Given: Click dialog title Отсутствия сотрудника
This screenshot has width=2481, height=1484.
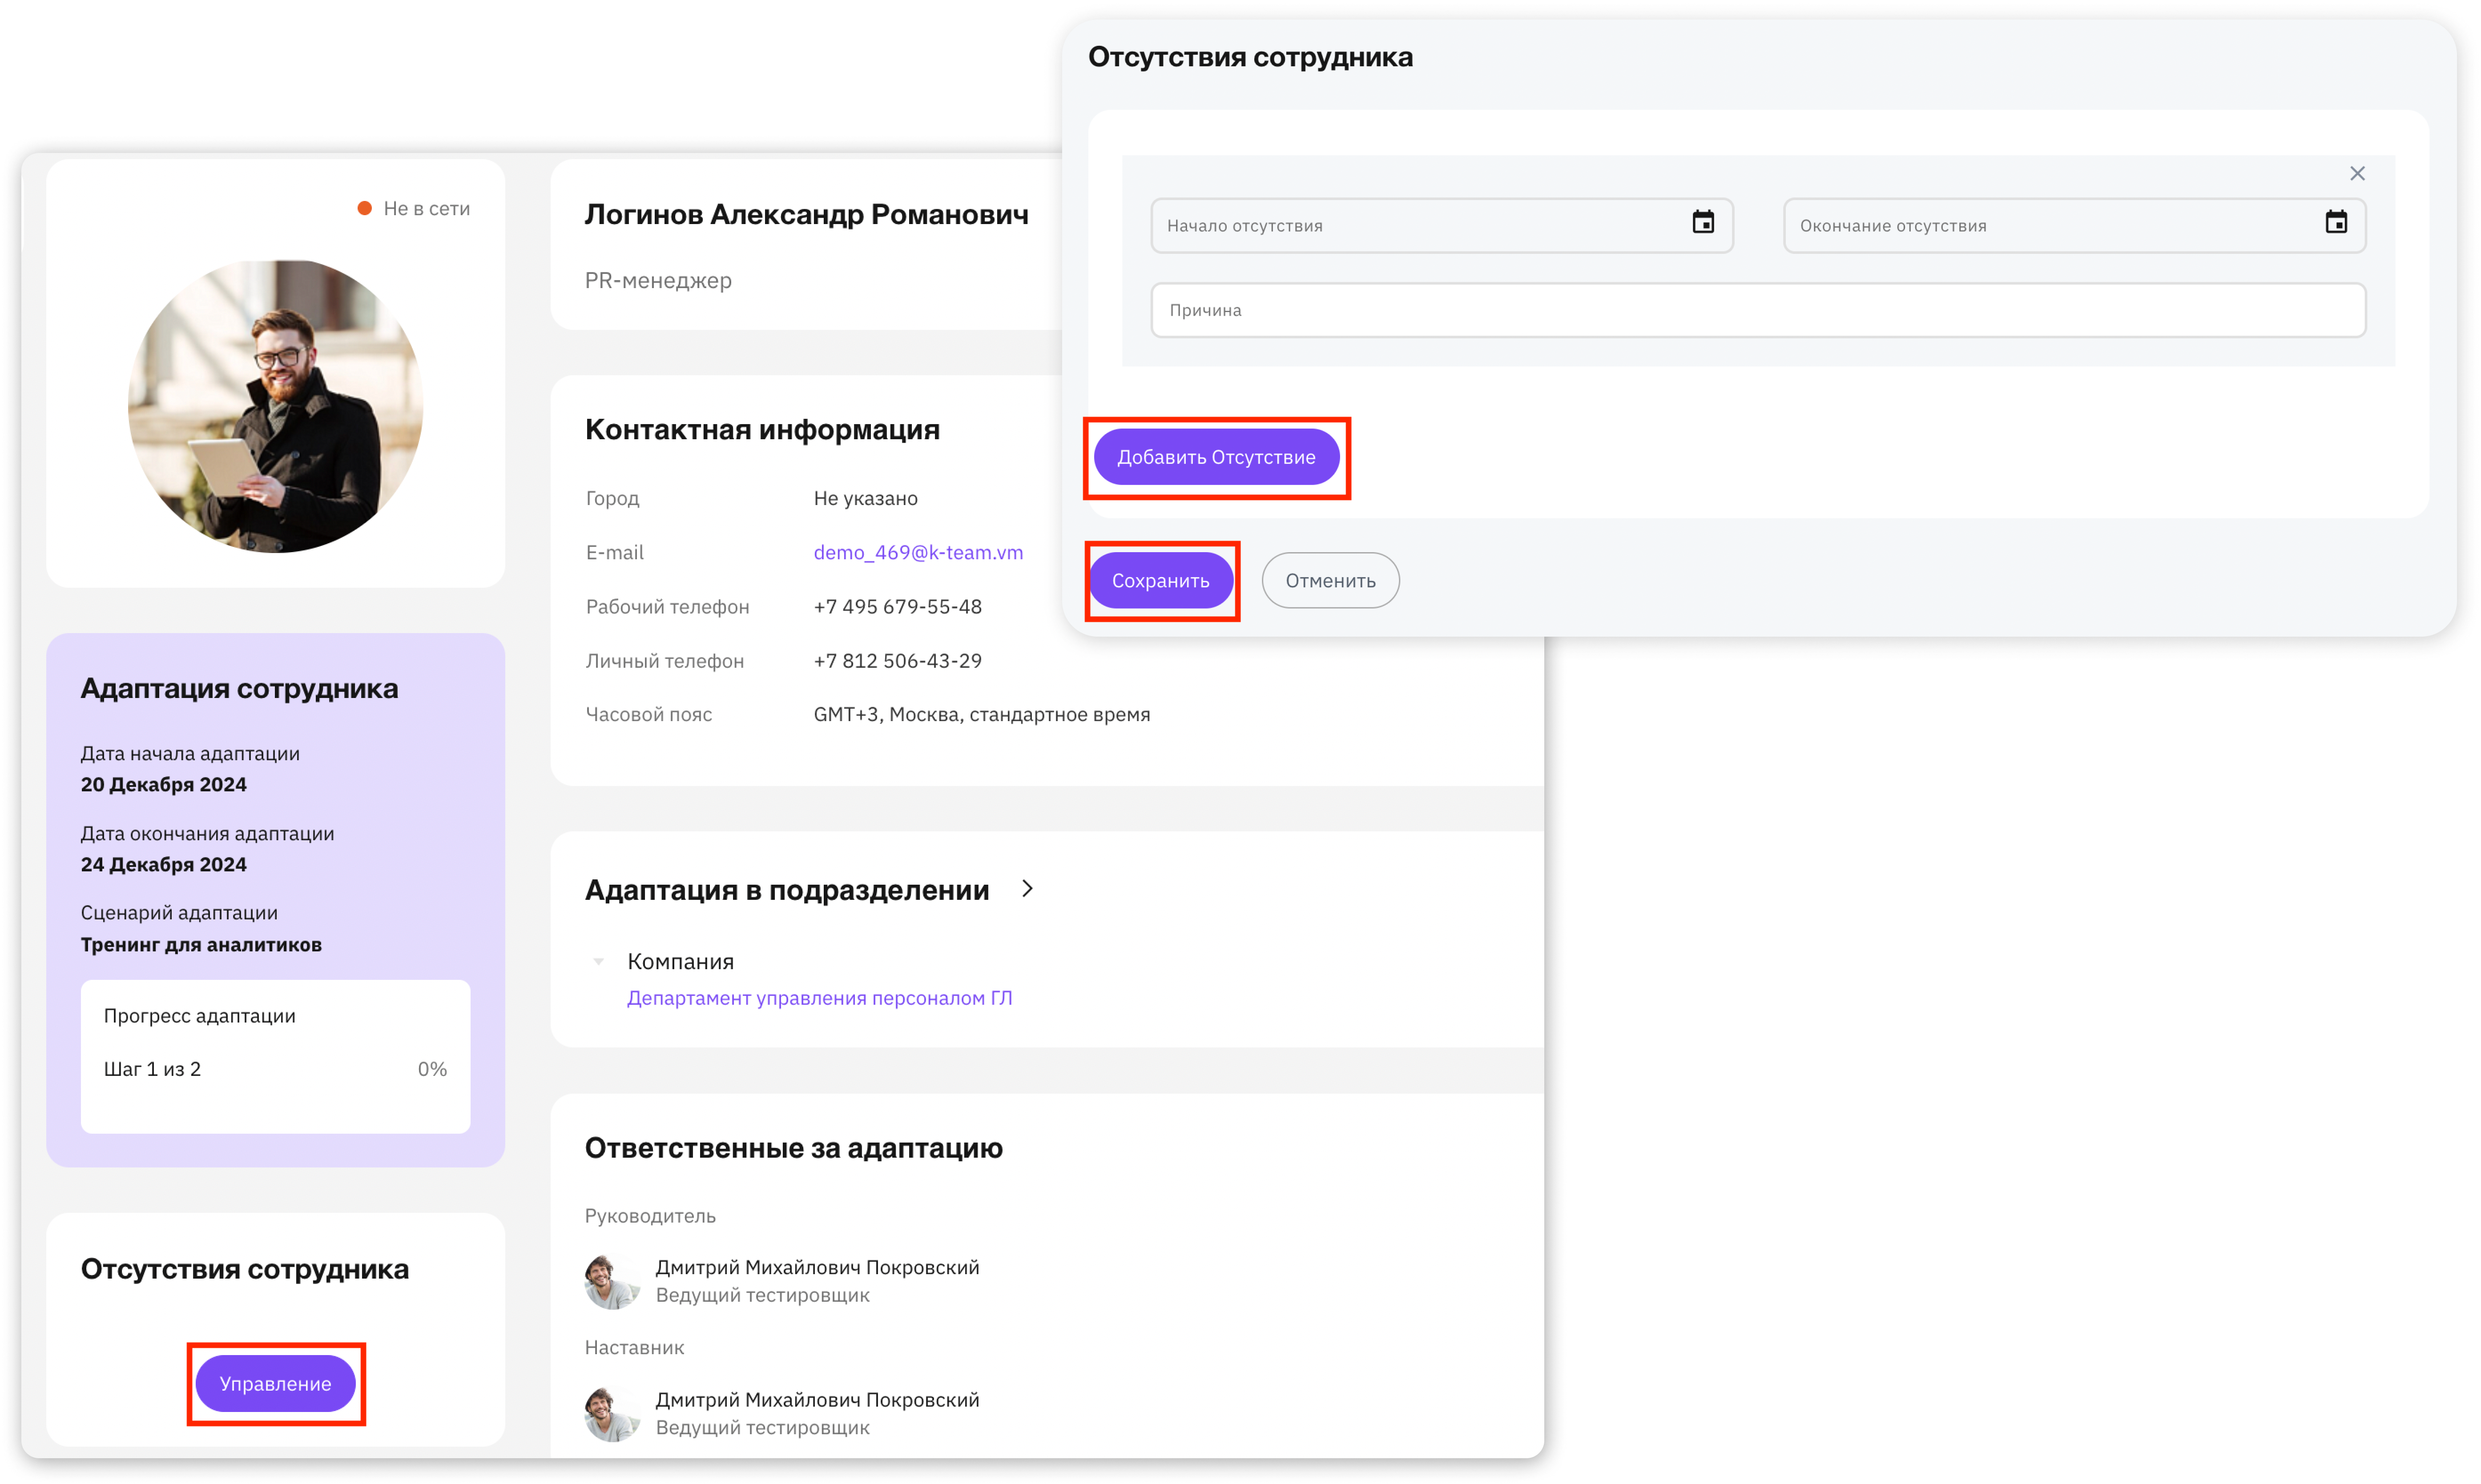Looking at the screenshot, I should click(x=1249, y=56).
